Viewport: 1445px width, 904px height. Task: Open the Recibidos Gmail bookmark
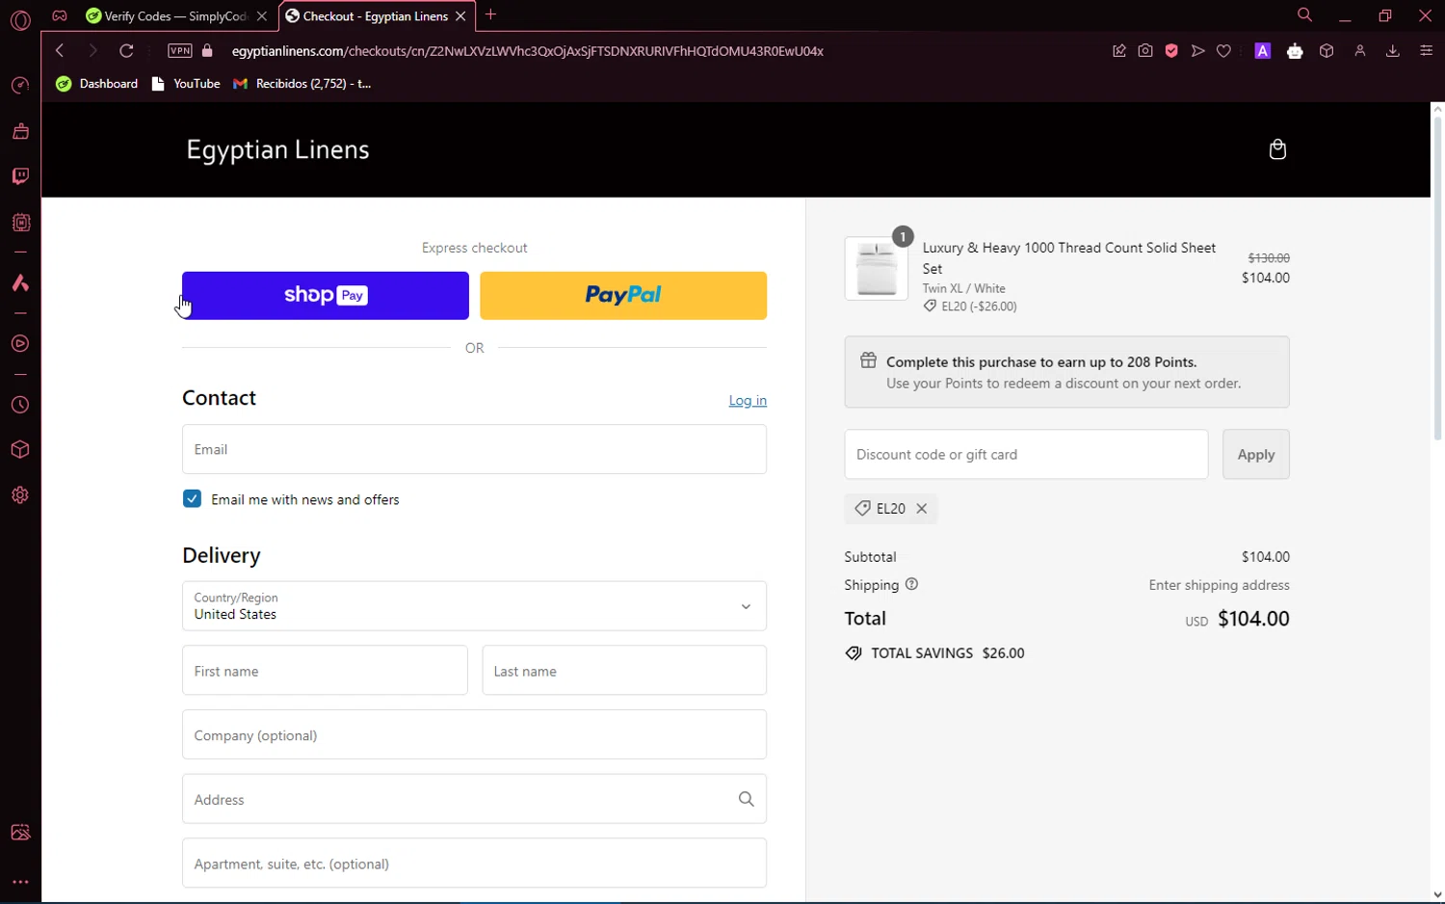[x=302, y=84]
